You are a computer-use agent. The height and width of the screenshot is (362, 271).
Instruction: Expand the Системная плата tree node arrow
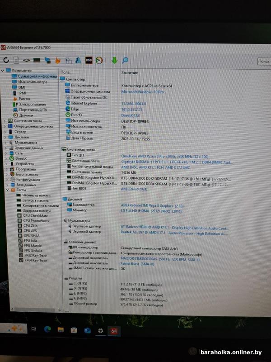(x=5, y=121)
